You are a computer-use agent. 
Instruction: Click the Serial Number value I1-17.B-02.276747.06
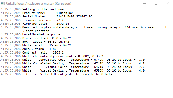tap(74, 17)
